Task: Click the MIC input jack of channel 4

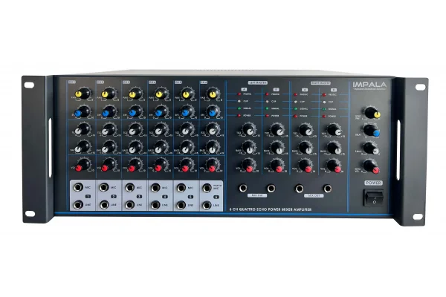Action: (x=155, y=188)
